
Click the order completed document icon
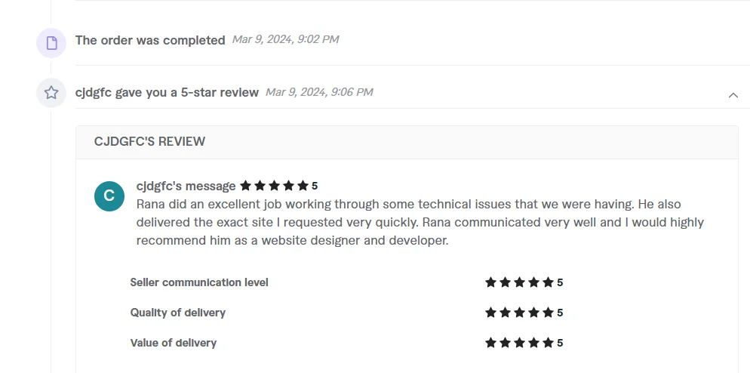pyautogui.click(x=51, y=43)
